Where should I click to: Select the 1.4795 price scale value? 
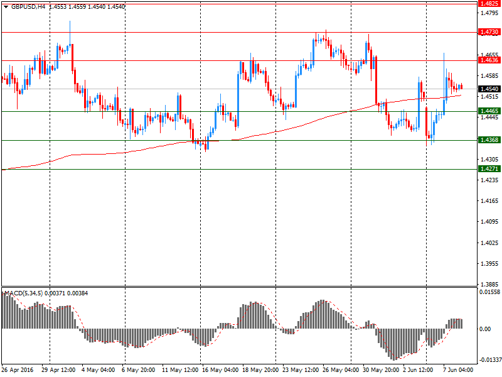tap(490, 13)
